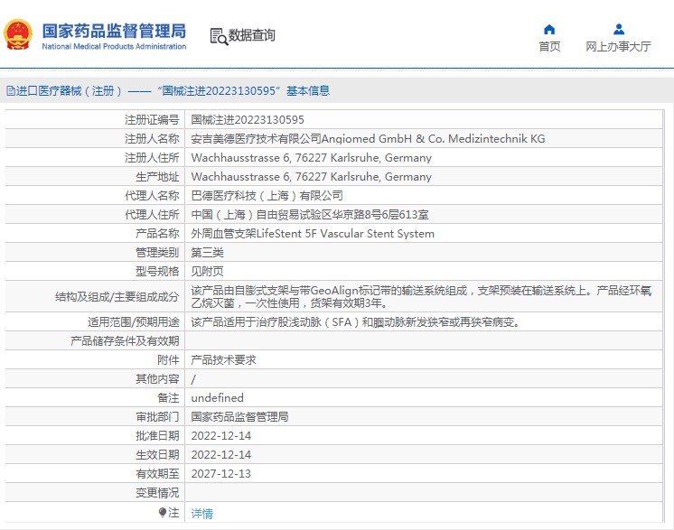Select registration number 国械注进20223130595 cell
Image resolution: width=674 pixels, height=530 pixels.
[x=248, y=119]
